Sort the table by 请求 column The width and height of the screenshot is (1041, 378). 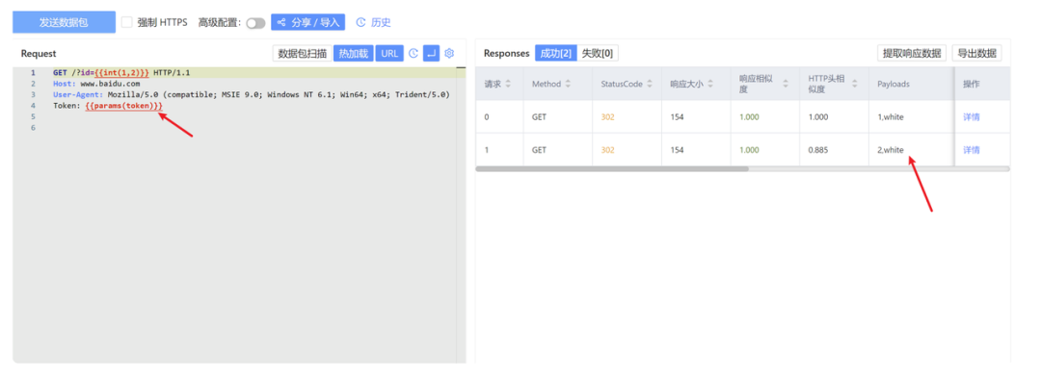click(509, 84)
